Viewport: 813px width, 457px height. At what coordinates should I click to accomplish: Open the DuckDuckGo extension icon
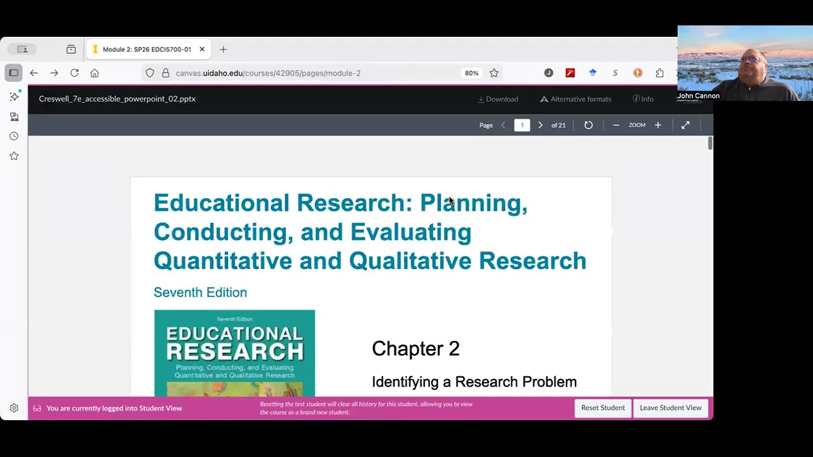(x=638, y=73)
